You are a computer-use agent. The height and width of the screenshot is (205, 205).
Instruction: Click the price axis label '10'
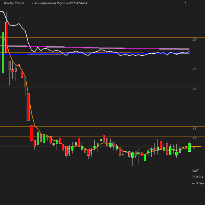194,138
